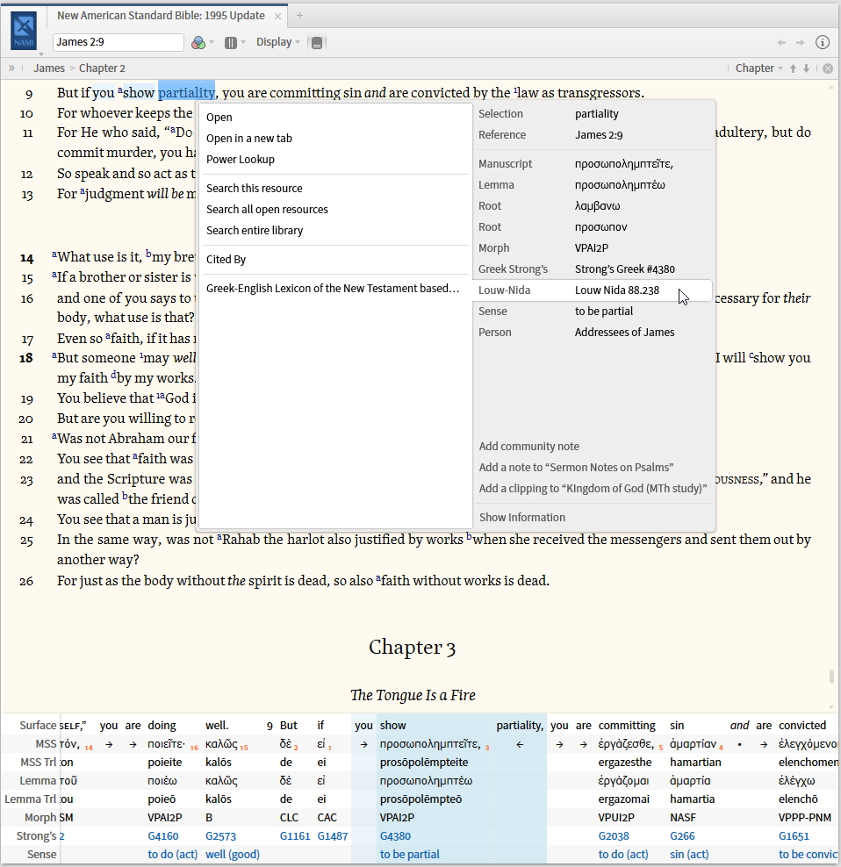Toggle the inline interlinear pane icon
This screenshot has width=841, height=867.
(317, 43)
